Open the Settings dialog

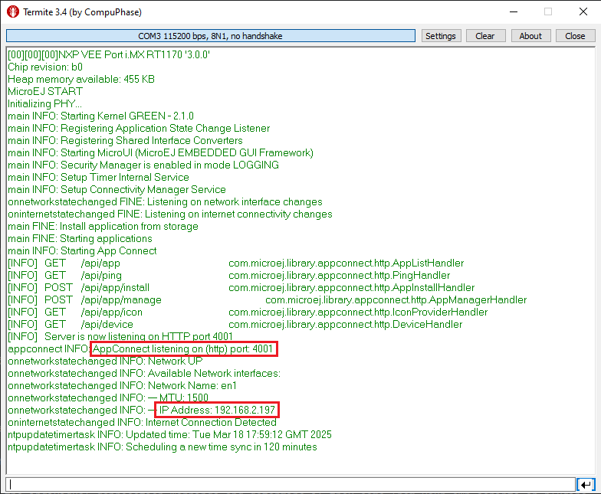pos(440,36)
